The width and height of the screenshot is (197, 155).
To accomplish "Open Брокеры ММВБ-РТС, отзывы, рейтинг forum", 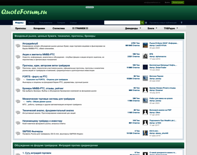I will pyautogui.click(x=43, y=88).
